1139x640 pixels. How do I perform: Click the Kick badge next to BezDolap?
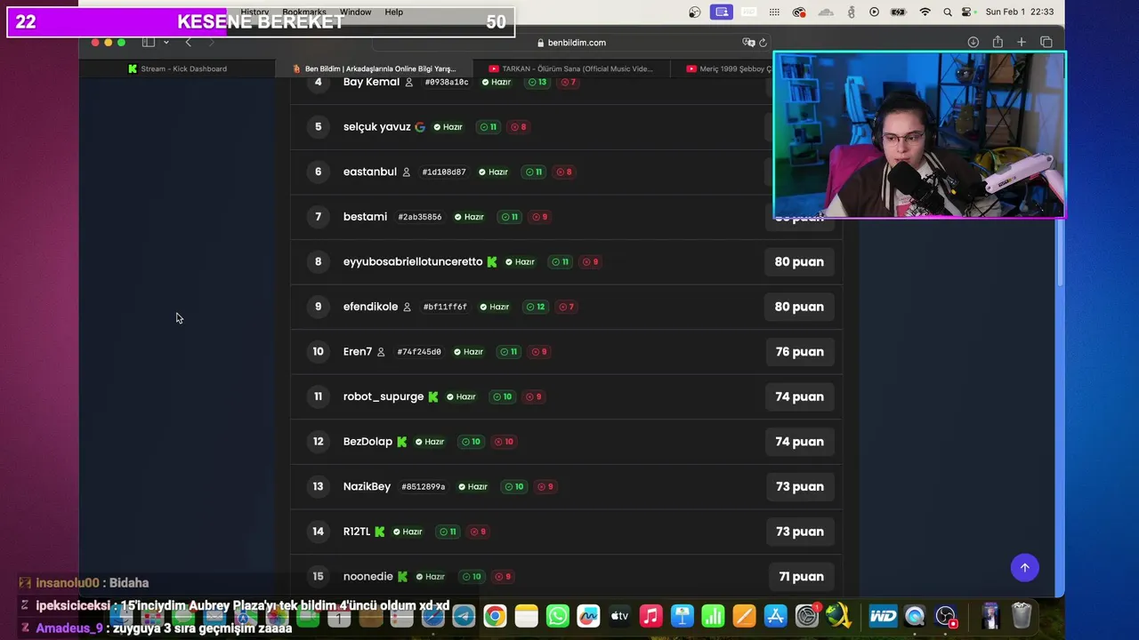point(401,442)
